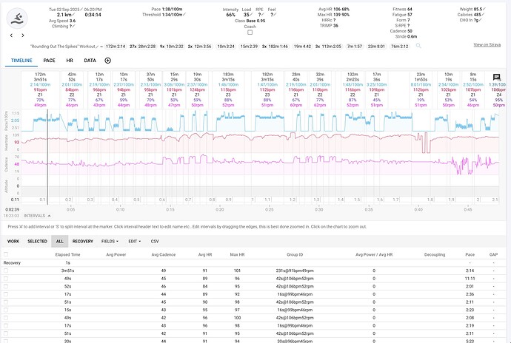Screen dimensions: 511x343
Task: Sort by Decoupling column header
Action: (x=435, y=254)
